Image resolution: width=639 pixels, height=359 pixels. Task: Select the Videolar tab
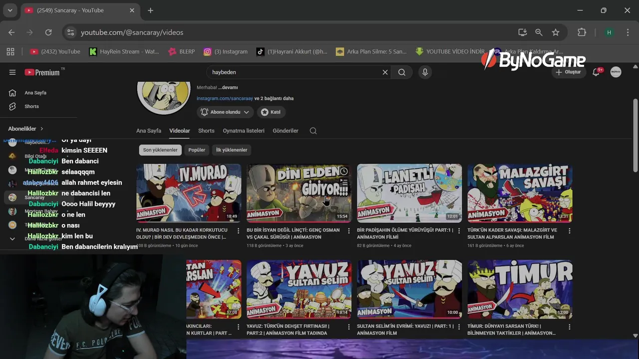point(180,131)
